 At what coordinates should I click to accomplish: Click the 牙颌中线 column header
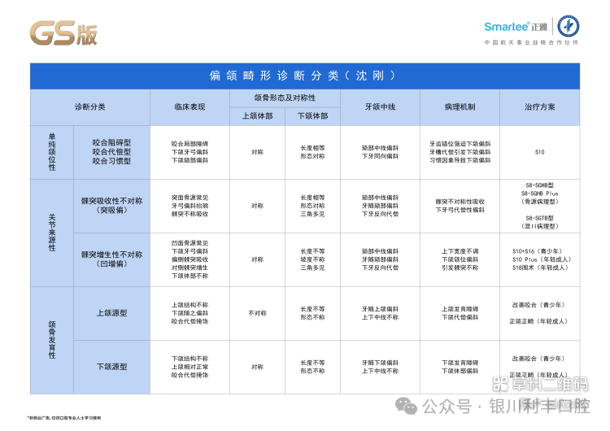click(x=380, y=107)
